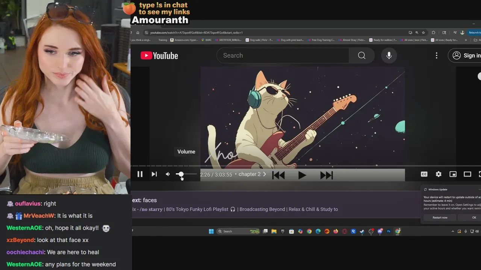Open YouTube three-dot settings menu
The image size is (481, 270).
coord(436,55)
